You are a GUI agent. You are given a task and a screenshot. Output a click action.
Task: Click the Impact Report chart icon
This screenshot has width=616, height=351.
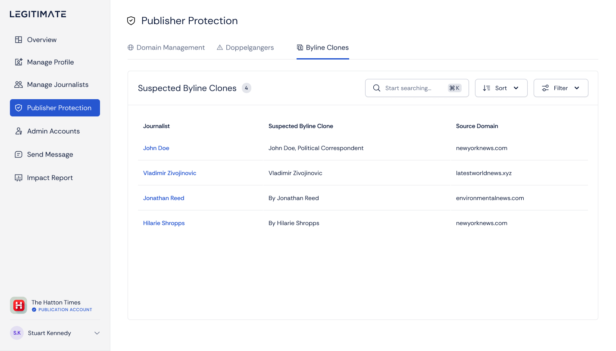(18, 178)
